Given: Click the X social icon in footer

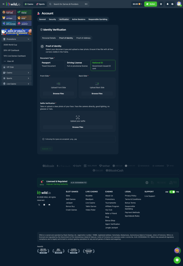Looking at the screenshot, I should pos(39,205).
